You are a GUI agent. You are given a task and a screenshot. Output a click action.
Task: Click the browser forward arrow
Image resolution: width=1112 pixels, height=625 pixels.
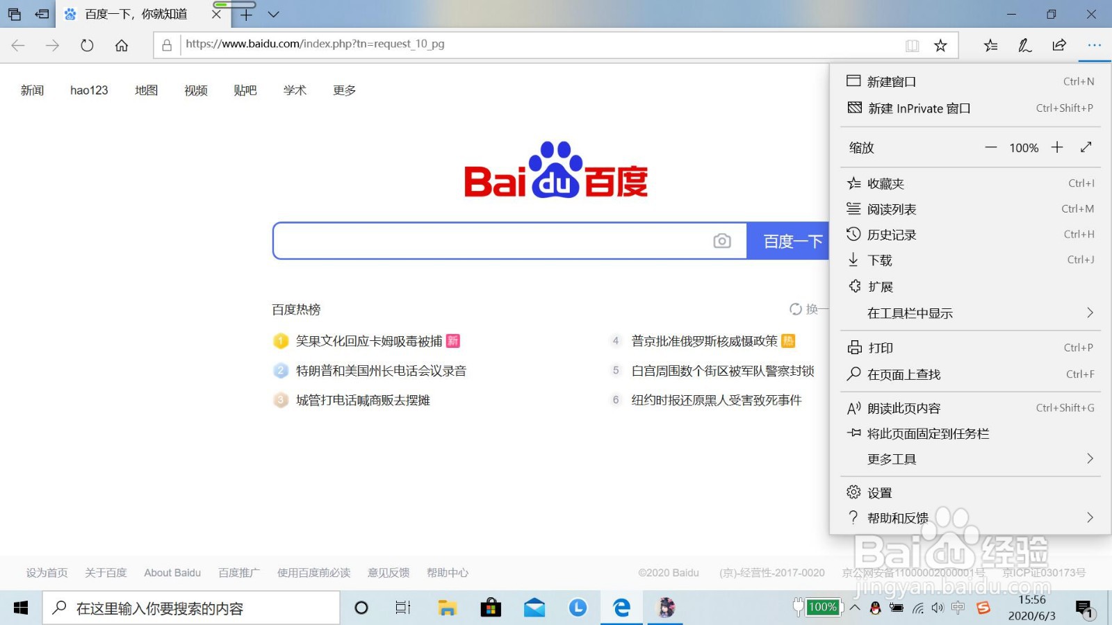[53, 45]
